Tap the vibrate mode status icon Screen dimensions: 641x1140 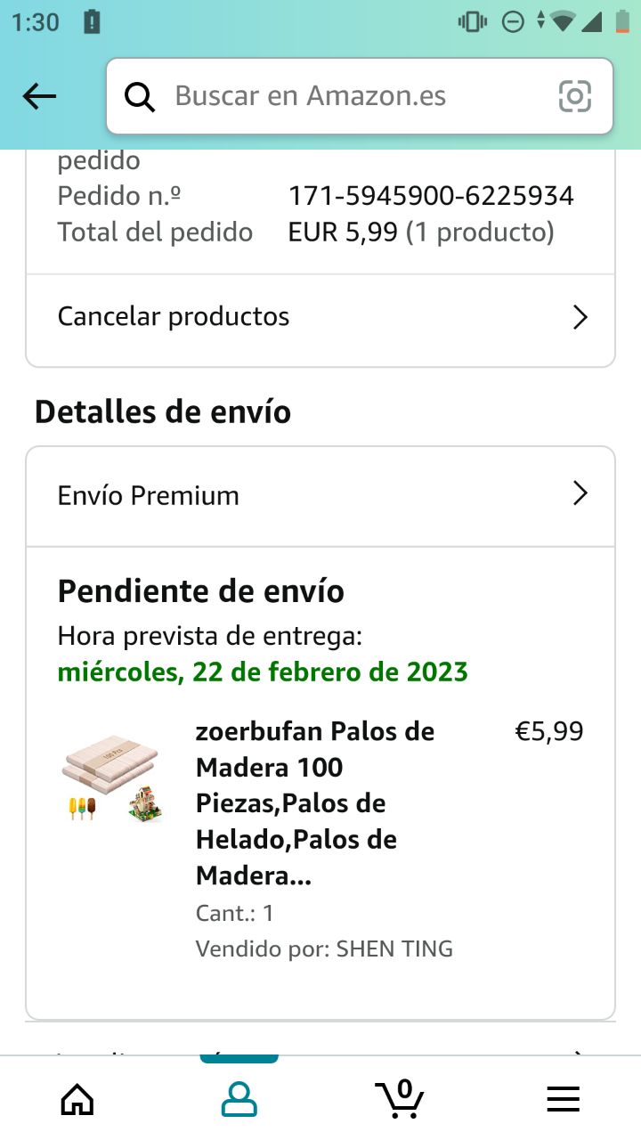(473, 21)
